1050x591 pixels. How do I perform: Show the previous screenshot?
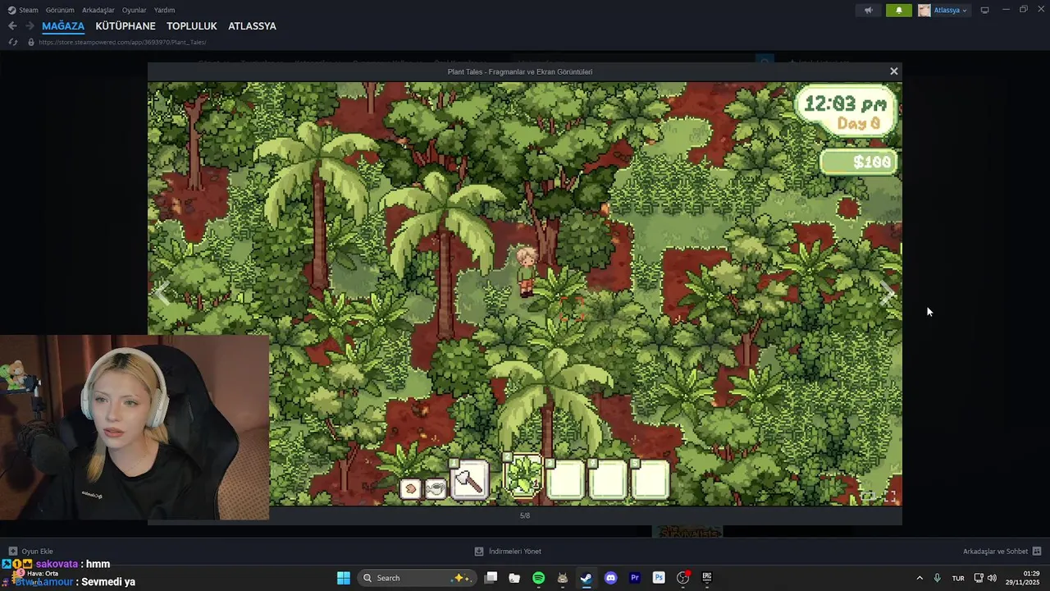tap(163, 294)
